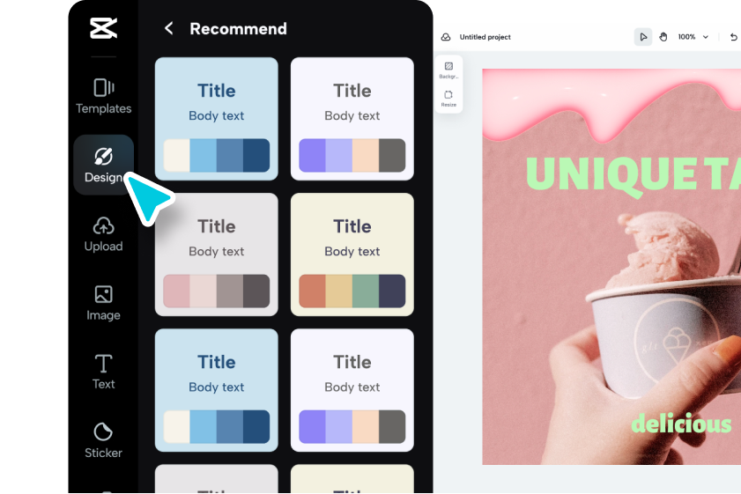Open the Background option in the floating toolbar

[x=448, y=70]
